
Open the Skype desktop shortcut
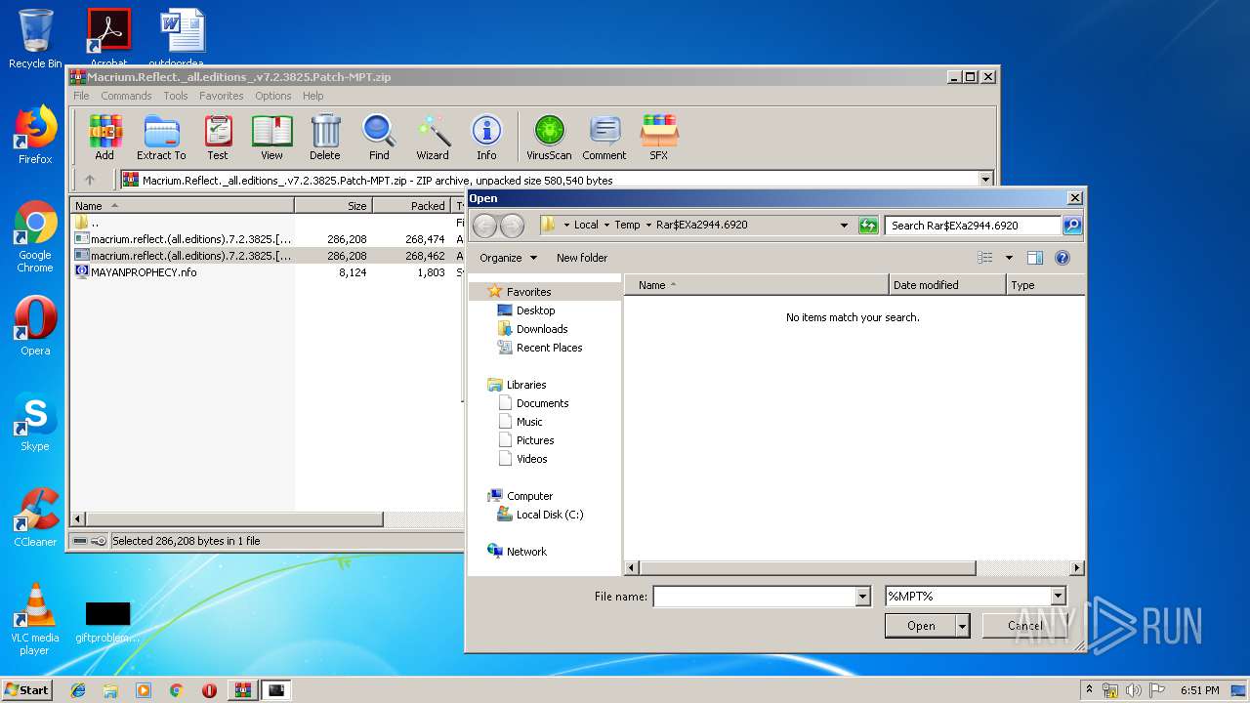35,423
